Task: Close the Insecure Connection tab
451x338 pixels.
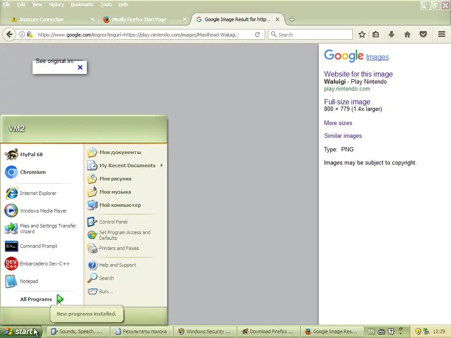Action: click(92, 19)
